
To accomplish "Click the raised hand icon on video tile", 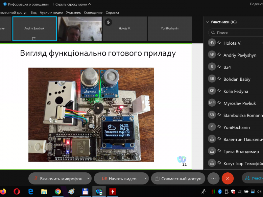I will (108, 22).
